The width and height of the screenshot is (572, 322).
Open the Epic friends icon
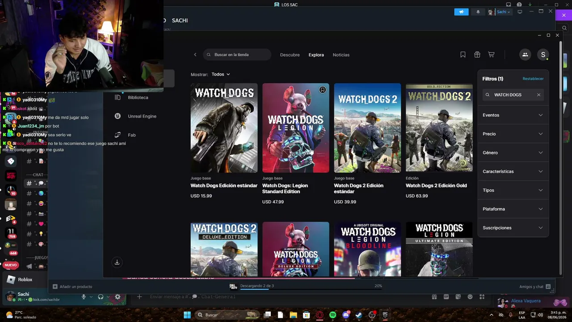(525, 55)
